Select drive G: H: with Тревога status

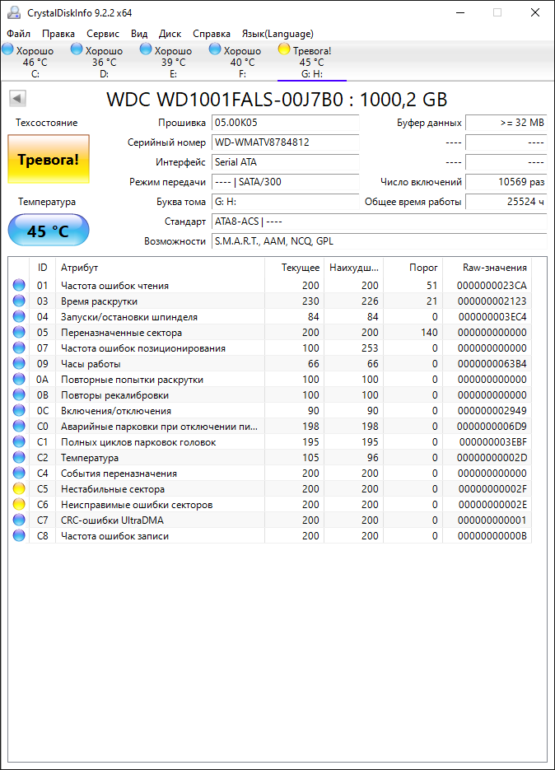tap(312, 62)
